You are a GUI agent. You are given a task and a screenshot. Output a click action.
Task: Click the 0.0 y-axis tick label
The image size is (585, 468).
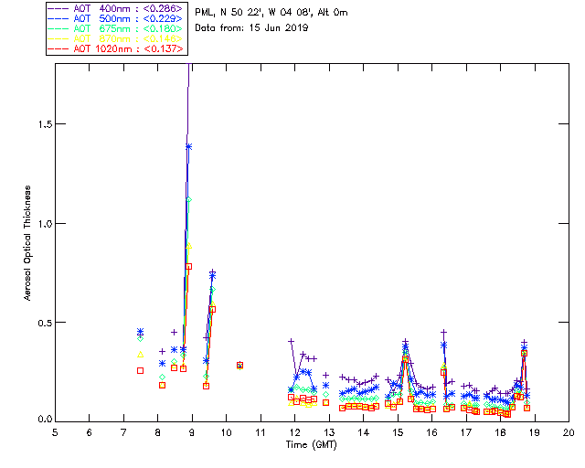pos(45,420)
